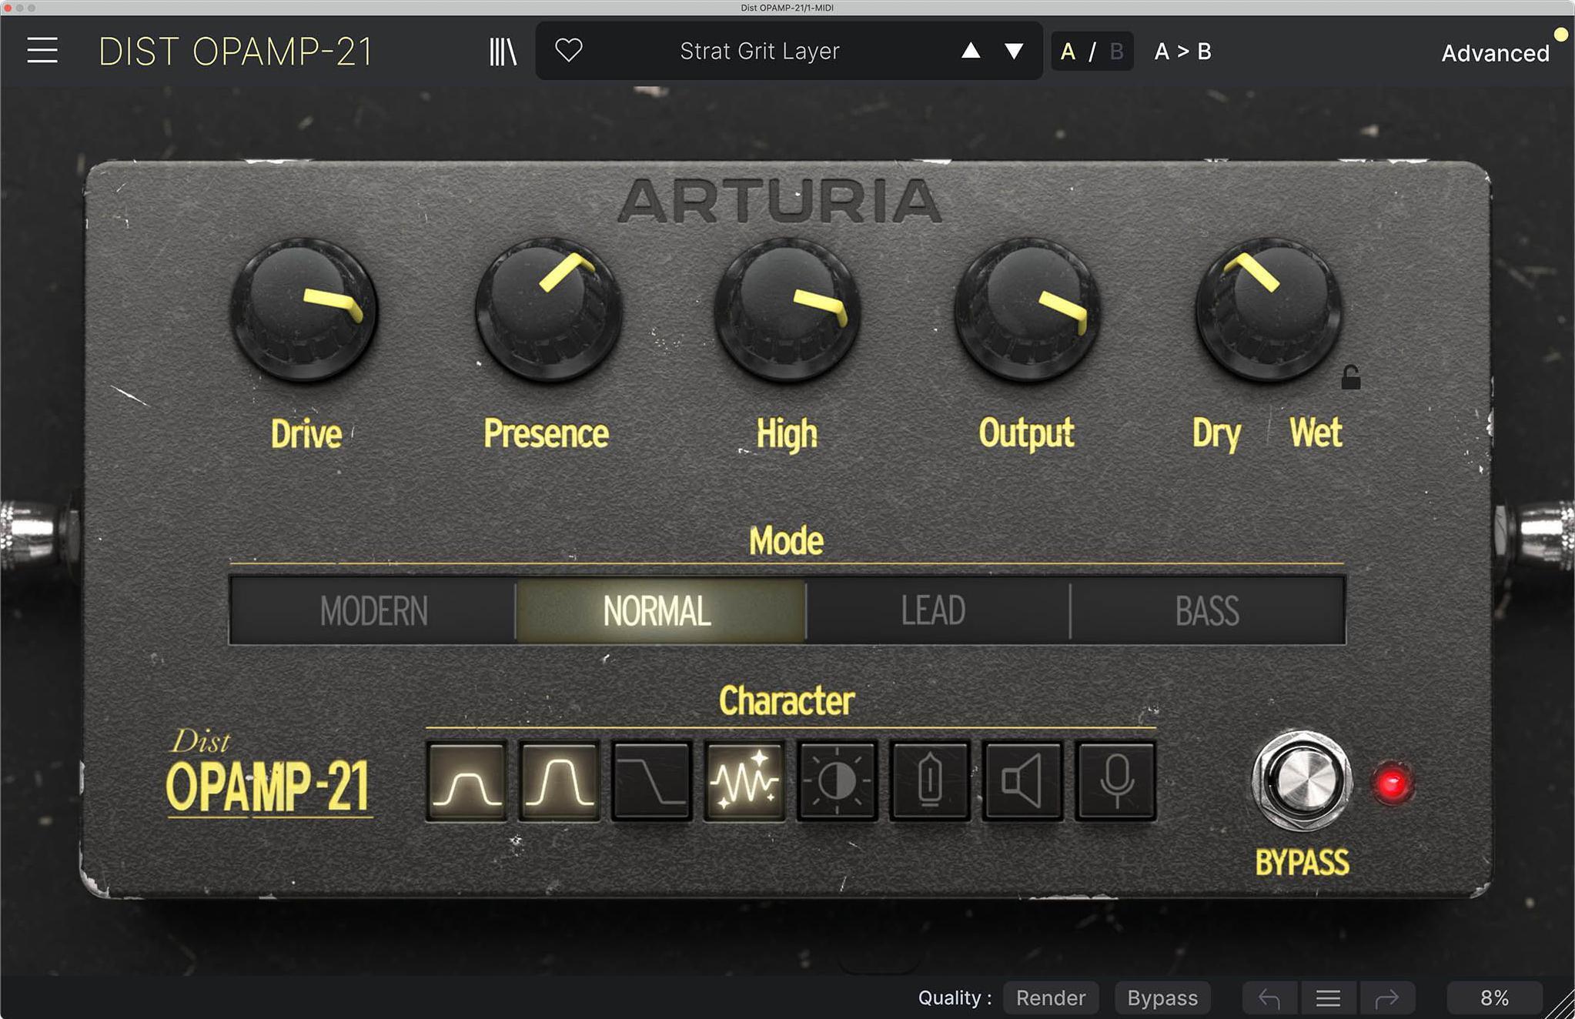Image resolution: width=1575 pixels, height=1019 pixels.
Task: Copy settings with the A > B button
Action: [x=1182, y=51]
